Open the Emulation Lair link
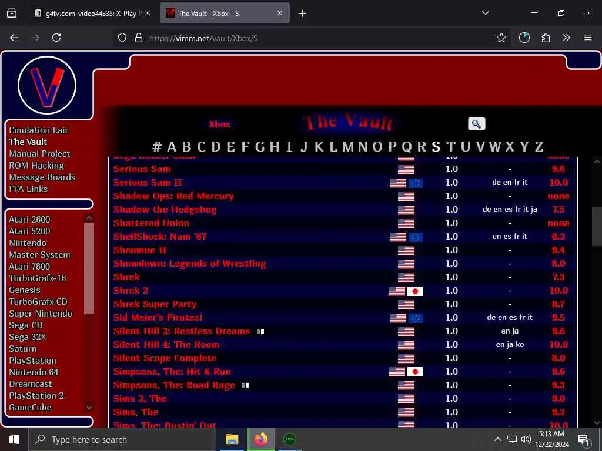 (x=39, y=130)
